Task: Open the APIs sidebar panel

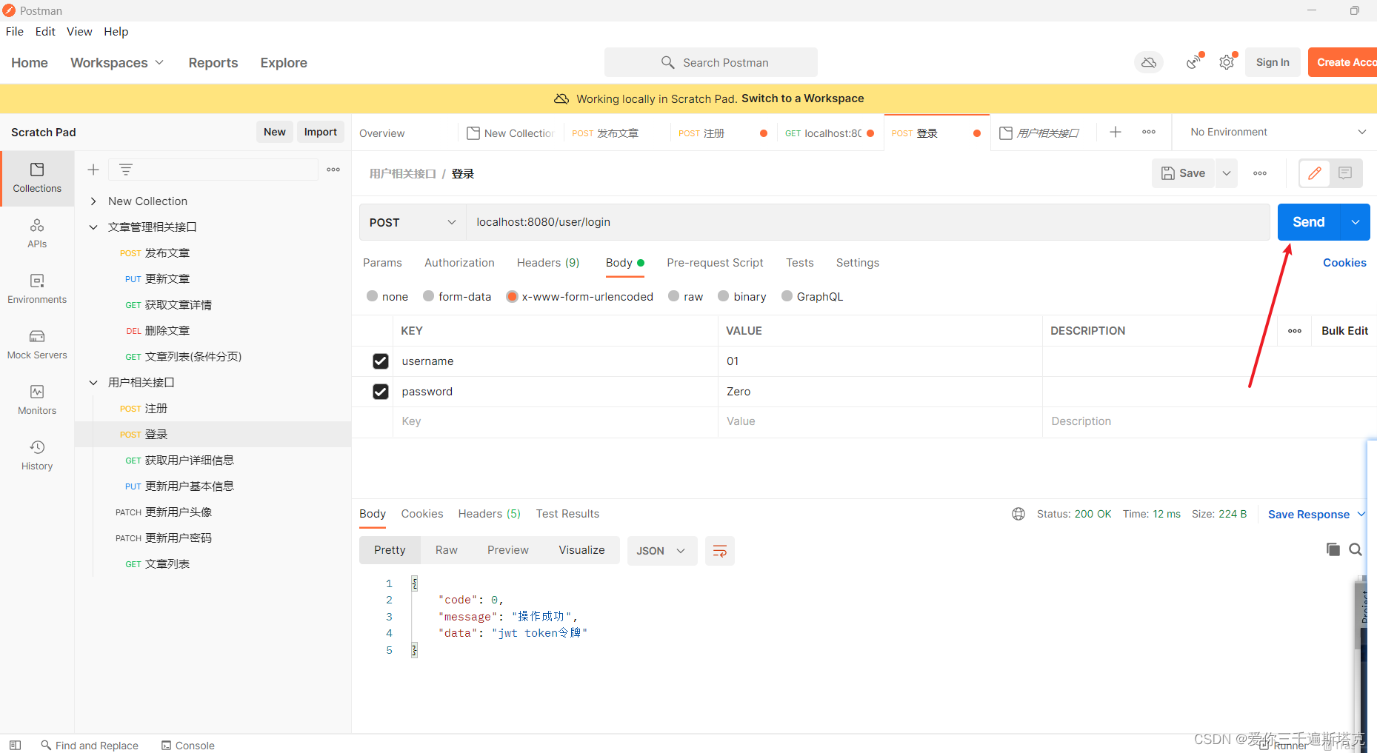Action: tap(37, 233)
